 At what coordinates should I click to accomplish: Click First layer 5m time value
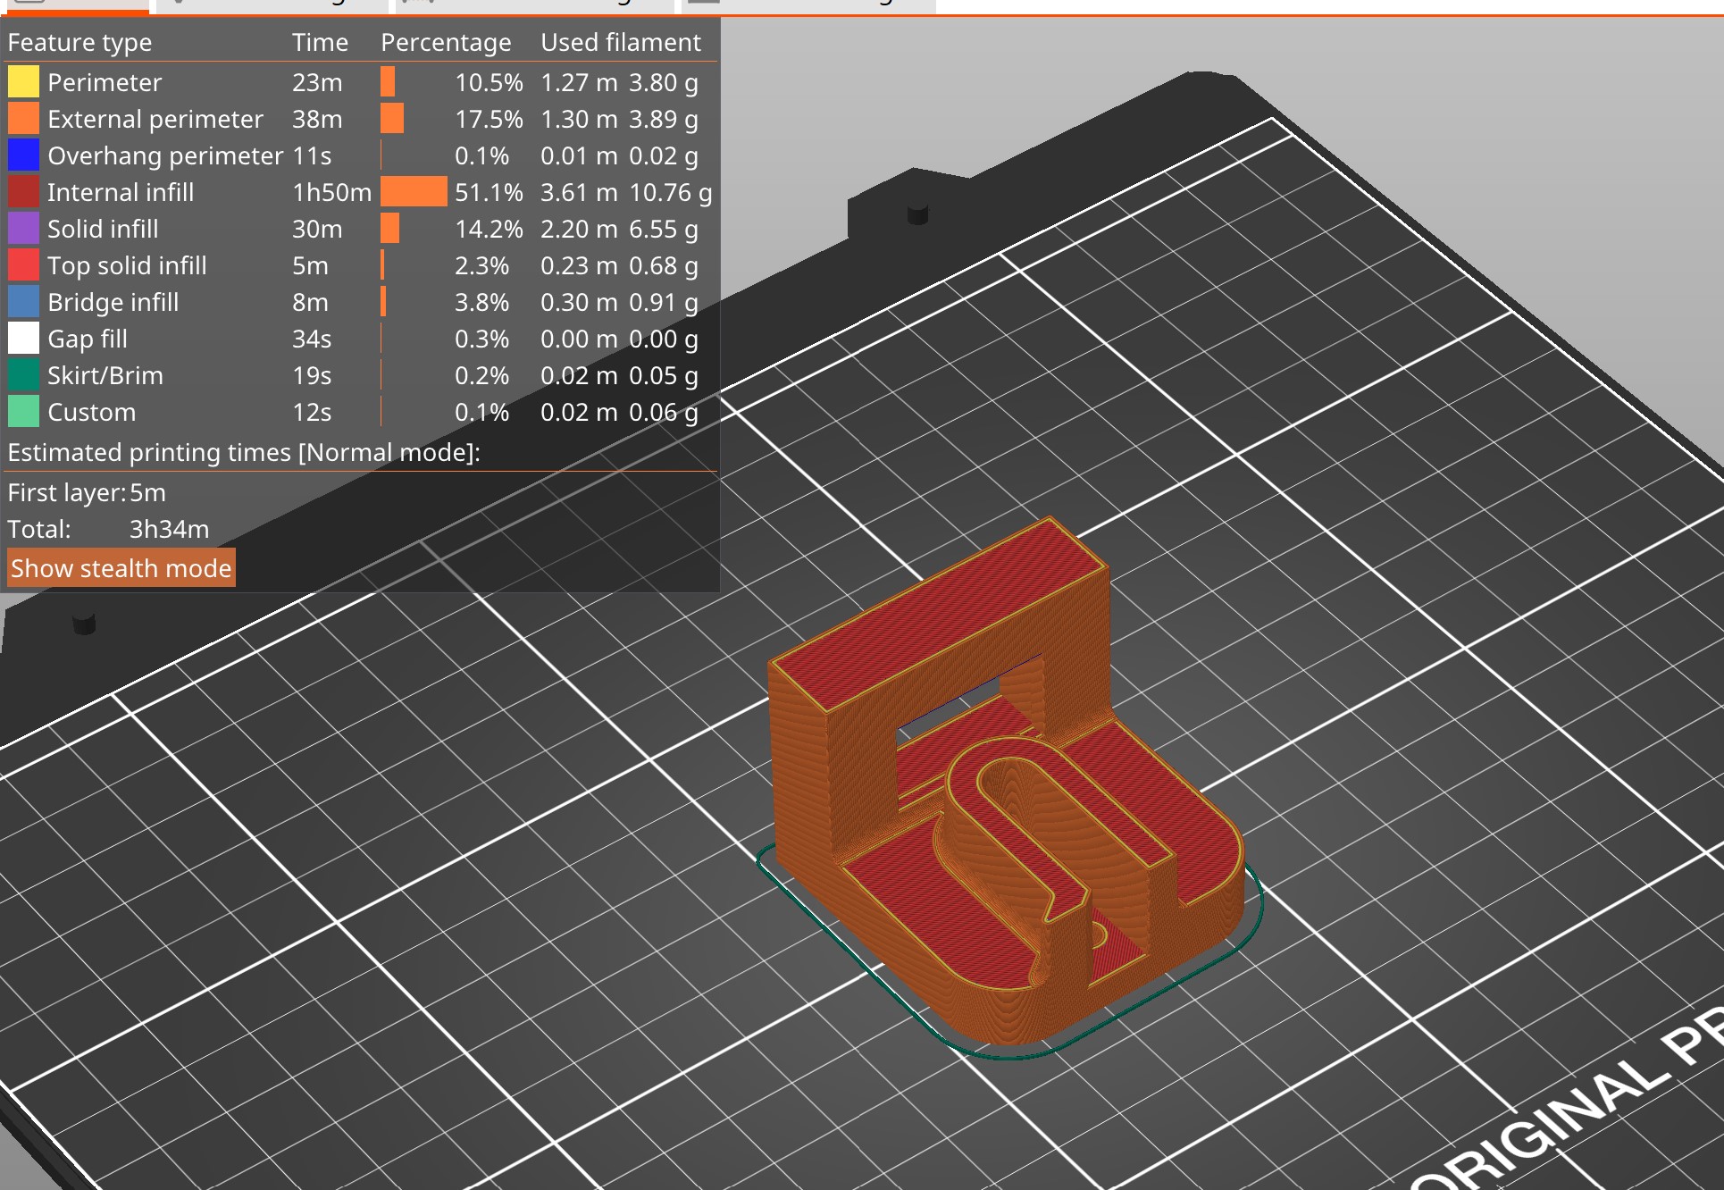(x=148, y=492)
